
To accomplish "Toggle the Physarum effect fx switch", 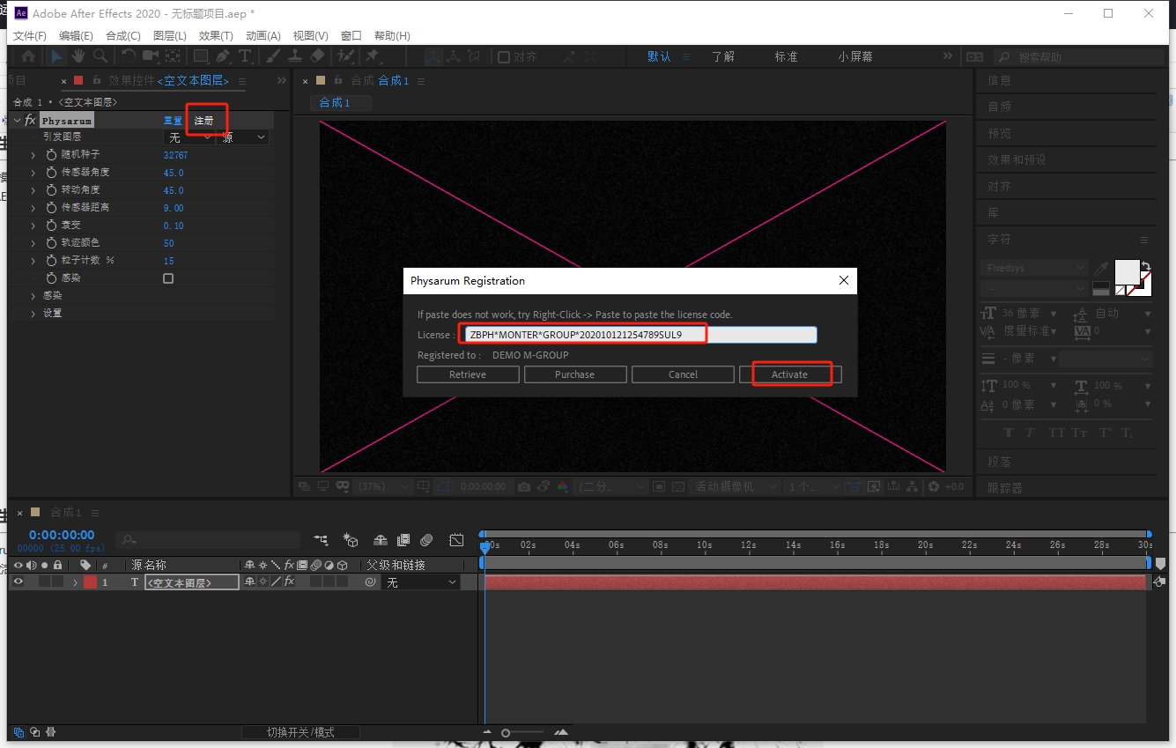I will [x=30, y=120].
